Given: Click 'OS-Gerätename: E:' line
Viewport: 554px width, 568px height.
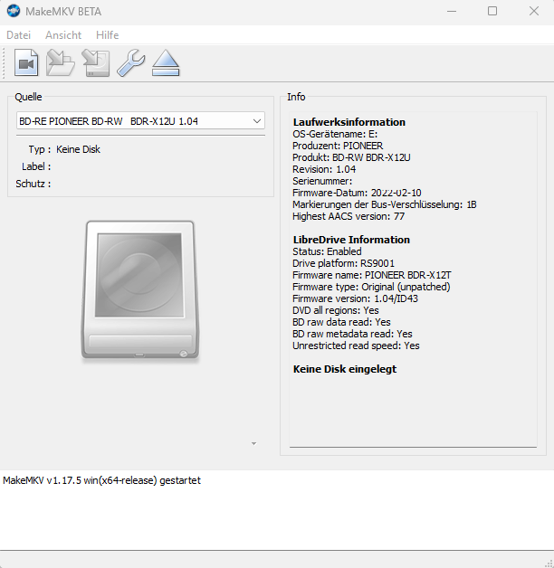Looking at the screenshot, I should [x=335, y=134].
